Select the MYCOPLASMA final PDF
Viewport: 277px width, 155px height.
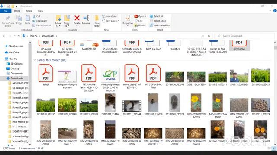click(x=153, y=77)
